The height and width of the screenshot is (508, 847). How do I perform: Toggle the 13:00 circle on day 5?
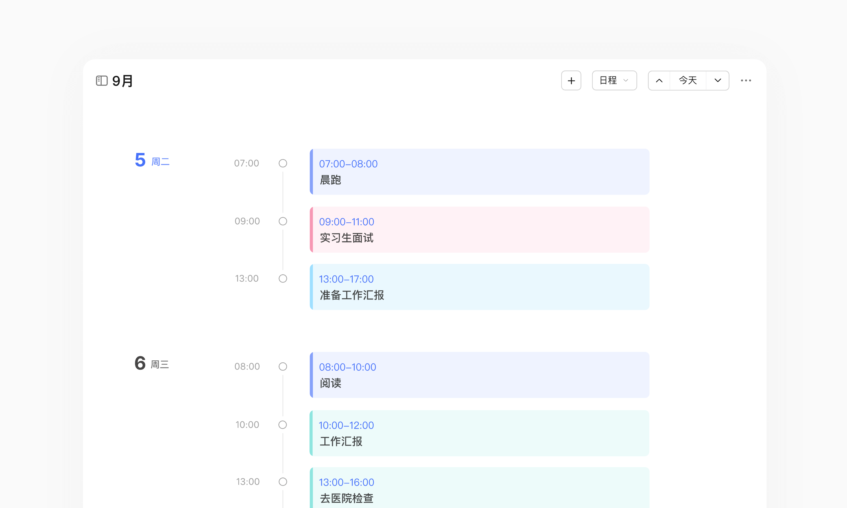283,279
